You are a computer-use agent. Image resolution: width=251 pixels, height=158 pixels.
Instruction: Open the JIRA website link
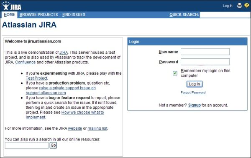[75, 128]
